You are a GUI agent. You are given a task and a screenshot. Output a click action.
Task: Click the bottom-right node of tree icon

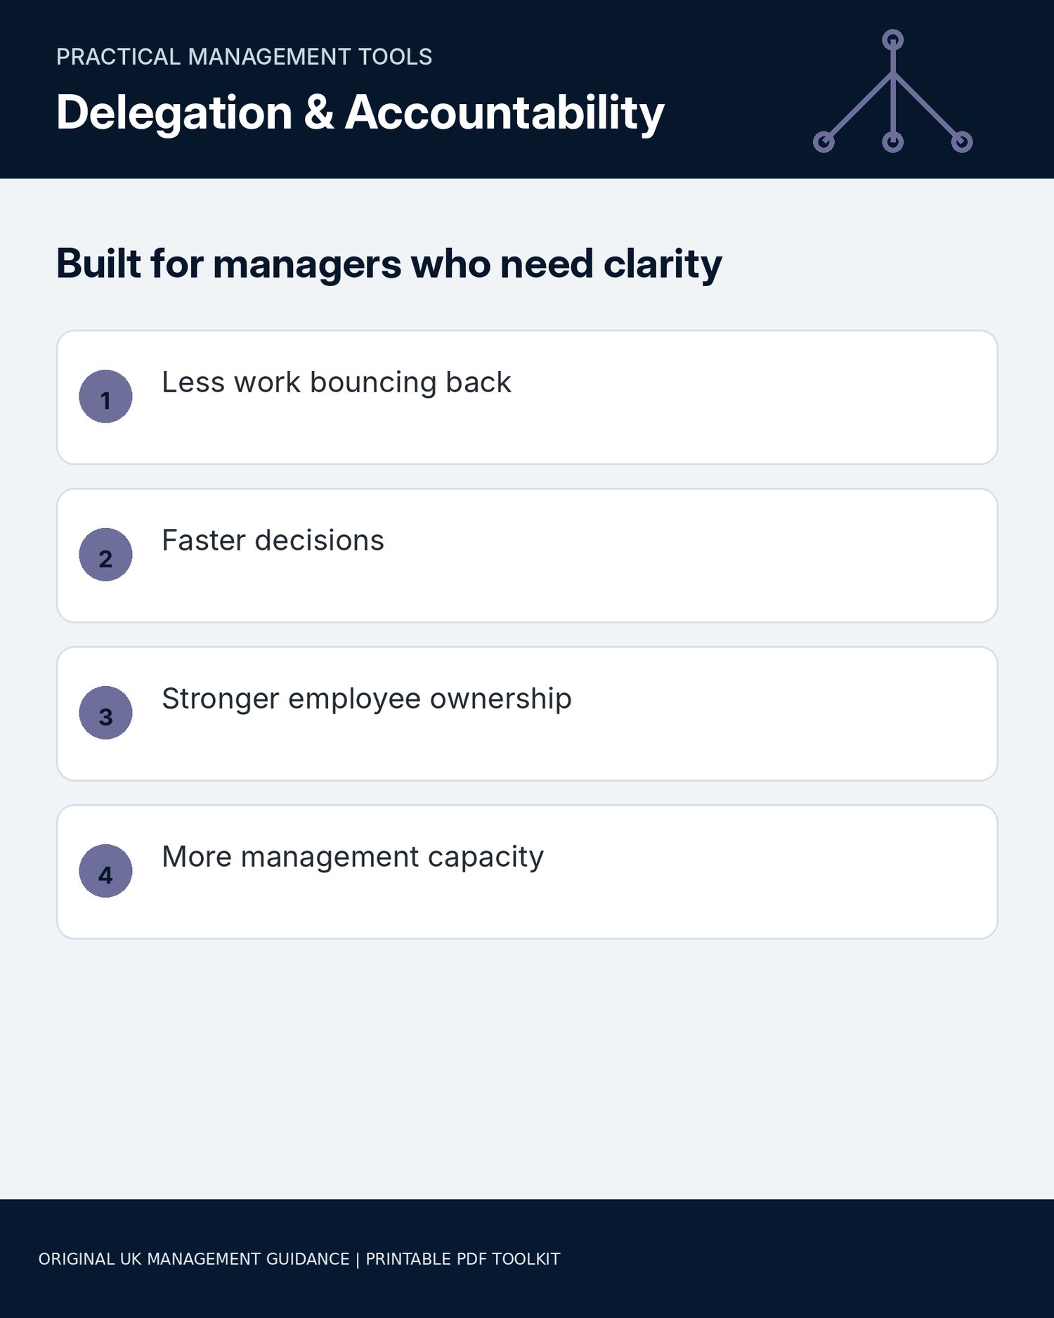click(x=962, y=142)
